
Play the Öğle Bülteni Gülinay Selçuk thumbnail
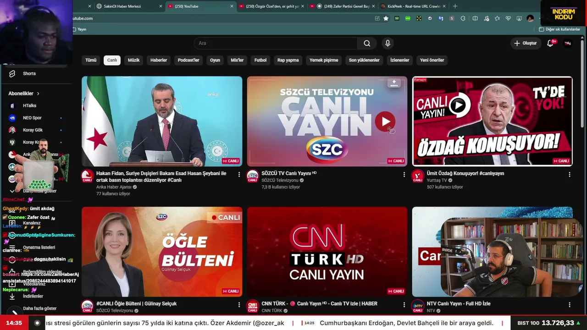[x=162, y=252]
